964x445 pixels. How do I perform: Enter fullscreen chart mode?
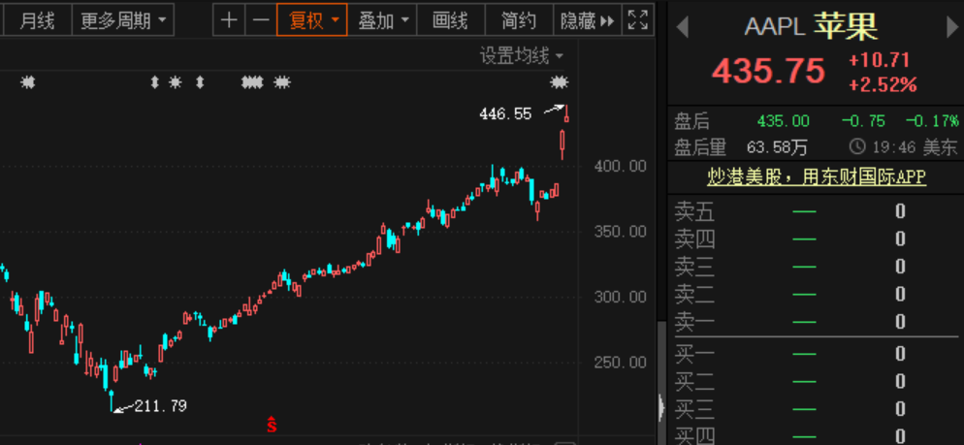tap(637, 20)
